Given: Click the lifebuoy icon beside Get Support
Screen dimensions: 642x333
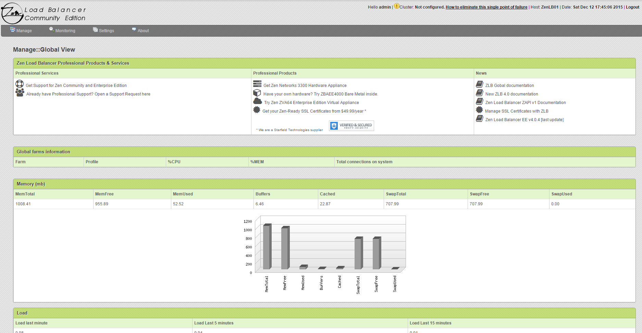Looking at the screenshot, I should click(x=20, y=84).
